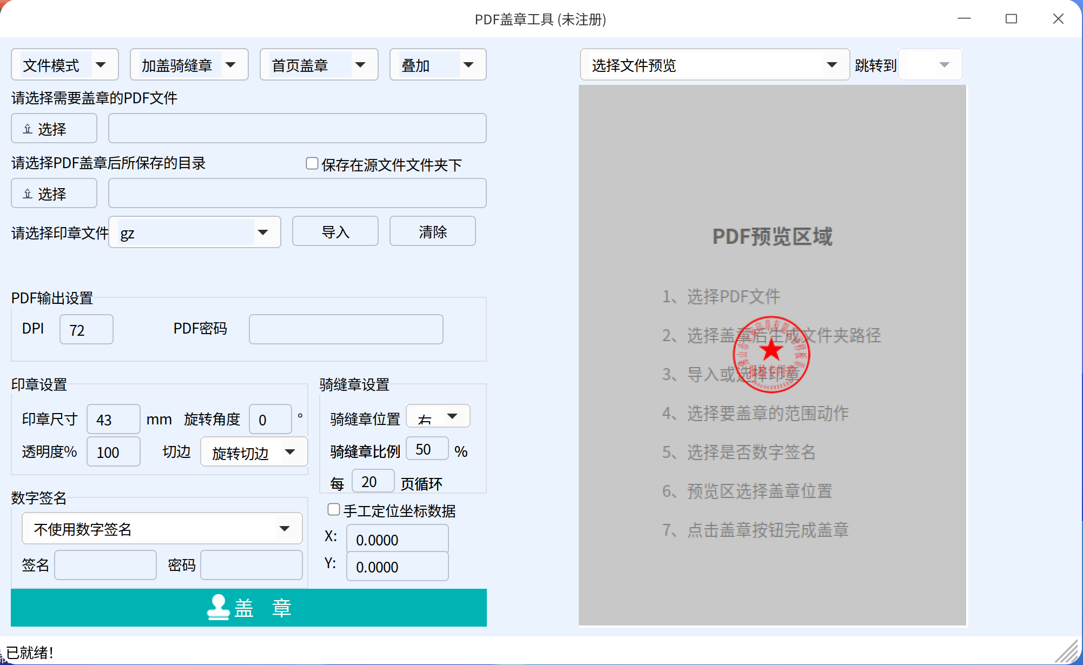Click the 清除 button
This screenshot has height=665, width=1083.
click(433, 231)
